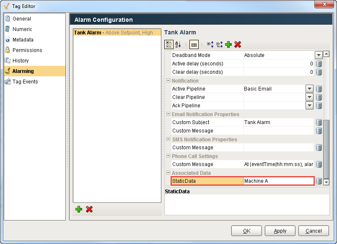
Task: Add new associated data with the green plus in the properties toolbar
Action: point(228,44)
